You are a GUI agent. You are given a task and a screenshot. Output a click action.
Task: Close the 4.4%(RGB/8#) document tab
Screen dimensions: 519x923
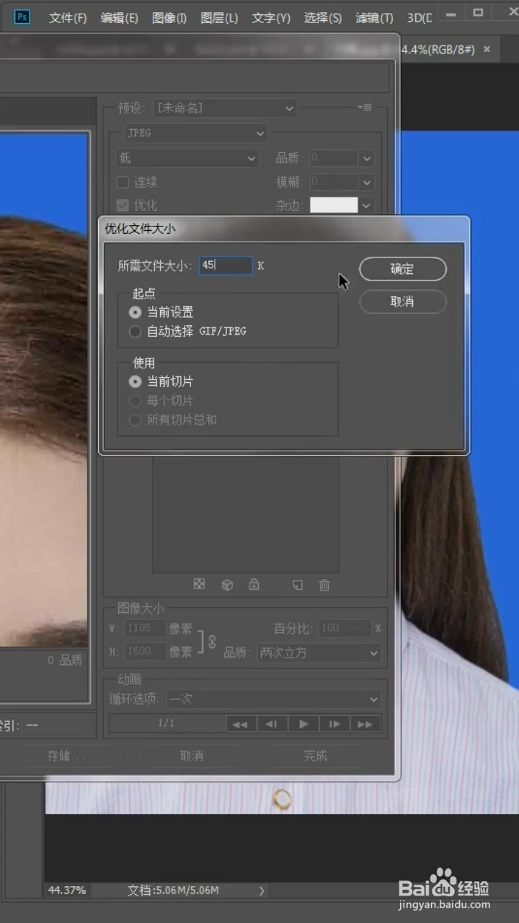click(x=487, y=49)
